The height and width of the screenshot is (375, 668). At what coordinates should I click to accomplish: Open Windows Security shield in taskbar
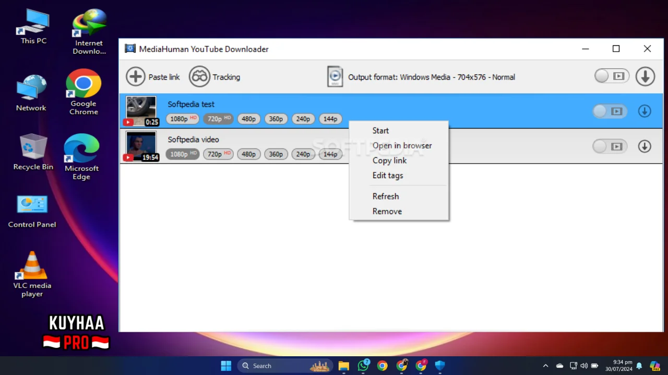pos(440,366)
